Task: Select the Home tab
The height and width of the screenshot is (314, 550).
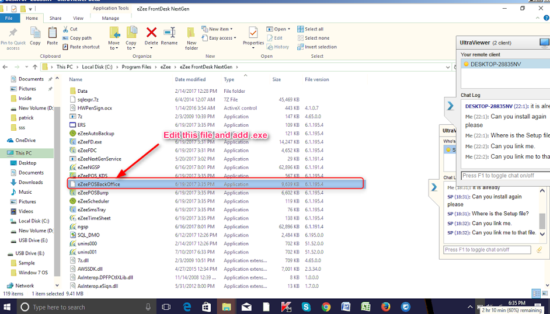Action: pyautogui.click(x=32, y=18)
